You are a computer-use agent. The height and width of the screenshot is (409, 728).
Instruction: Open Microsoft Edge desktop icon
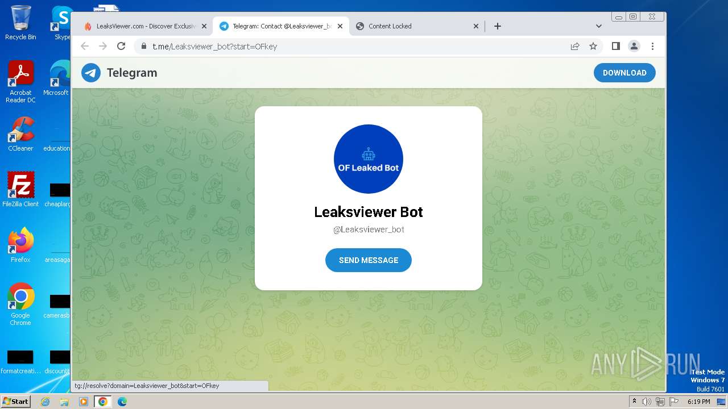click(x=59, y=78)
